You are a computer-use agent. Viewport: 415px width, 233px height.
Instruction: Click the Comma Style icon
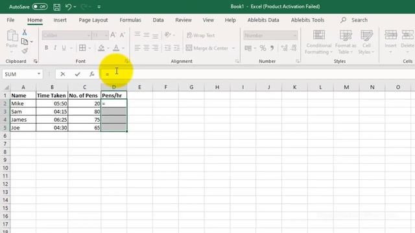(x=272, y=48)
